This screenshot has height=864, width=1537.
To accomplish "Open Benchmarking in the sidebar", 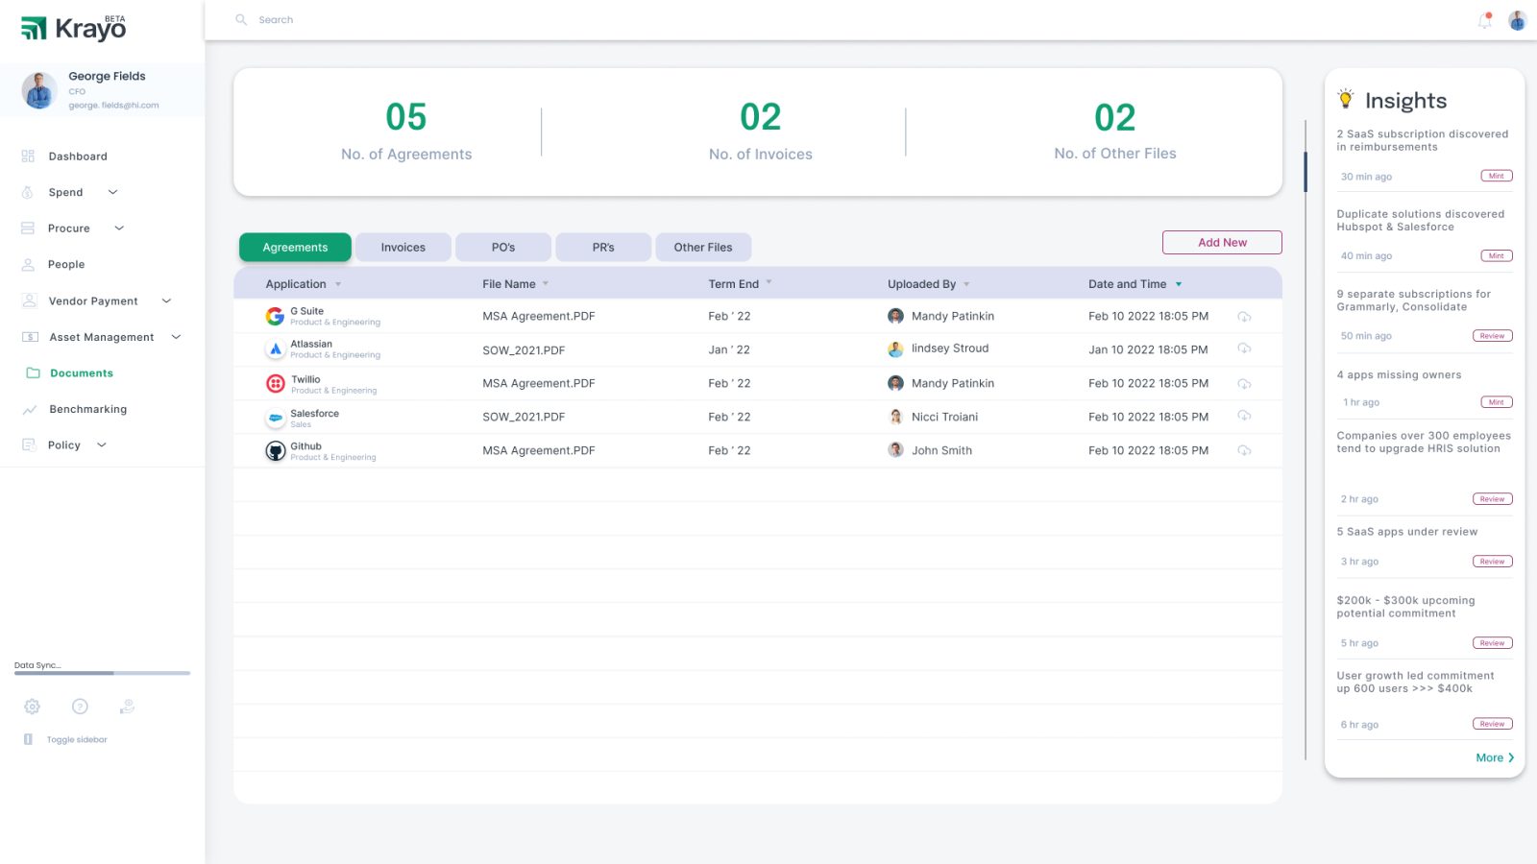I will [x=87, y=409].
